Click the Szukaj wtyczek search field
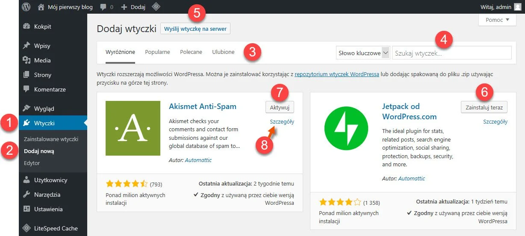Screen dimensions: 525x236 (x=451, y=53)
